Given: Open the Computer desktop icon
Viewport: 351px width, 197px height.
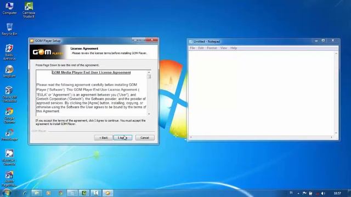Looking at the screenshot, I should coord(9,8).
